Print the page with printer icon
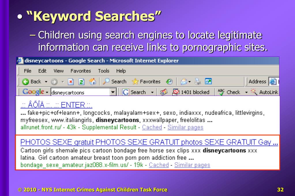This screenshot has height=196, width=295. click(x=198, y=81)
